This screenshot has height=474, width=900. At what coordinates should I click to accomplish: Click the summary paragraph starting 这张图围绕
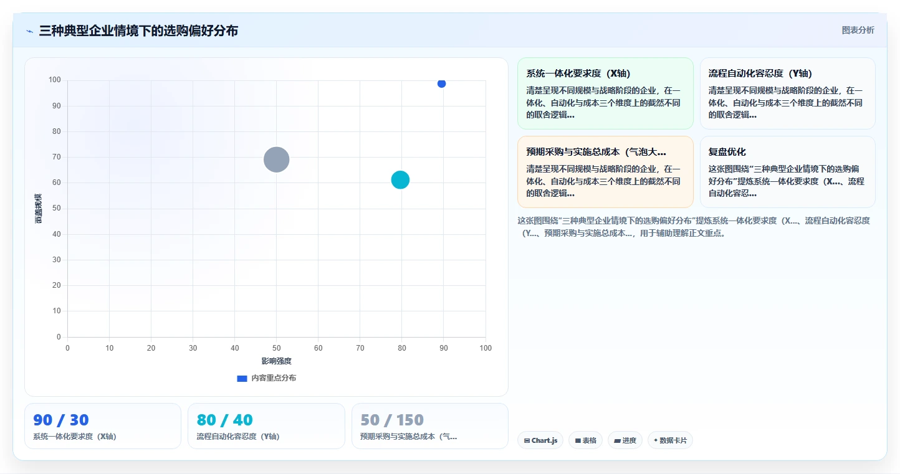point(694,227)
